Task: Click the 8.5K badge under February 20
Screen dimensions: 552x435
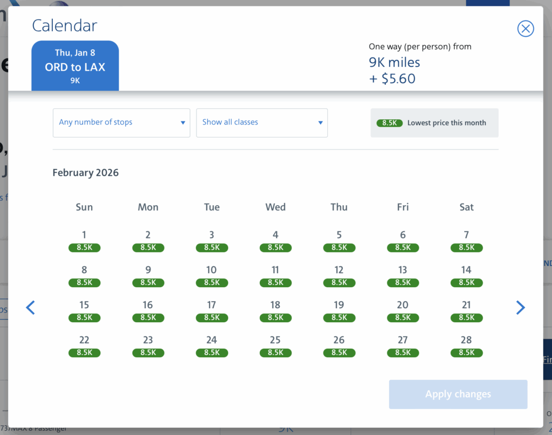Action: coord(403,318)
